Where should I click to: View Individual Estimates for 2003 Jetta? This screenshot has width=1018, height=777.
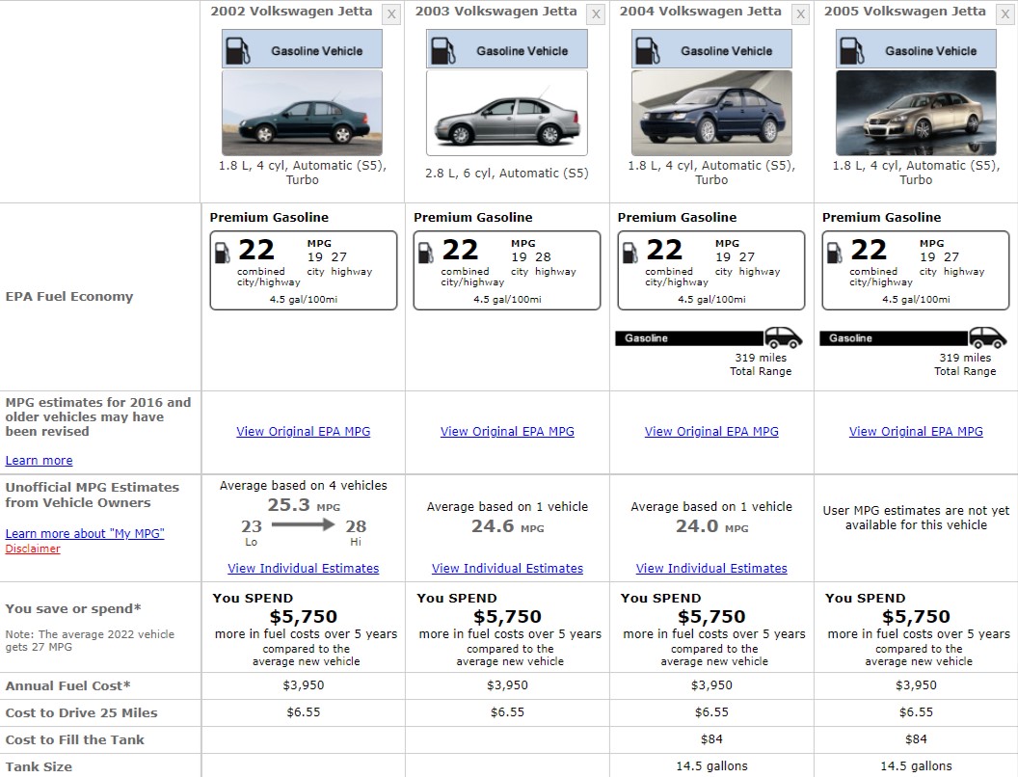[507, 568]
